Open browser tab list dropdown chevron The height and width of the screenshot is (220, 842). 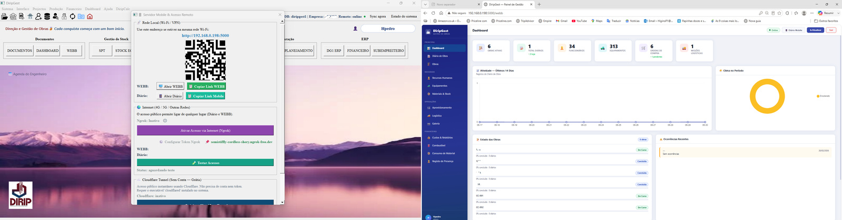(x=425, y=4)
